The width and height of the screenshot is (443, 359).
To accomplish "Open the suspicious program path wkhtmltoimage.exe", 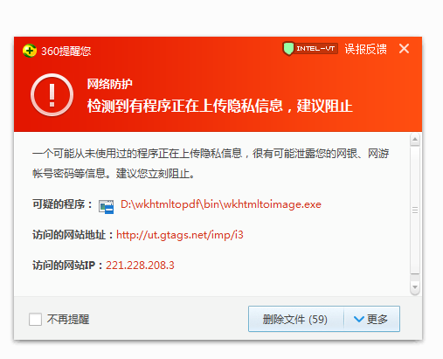I will pos(221,204).
